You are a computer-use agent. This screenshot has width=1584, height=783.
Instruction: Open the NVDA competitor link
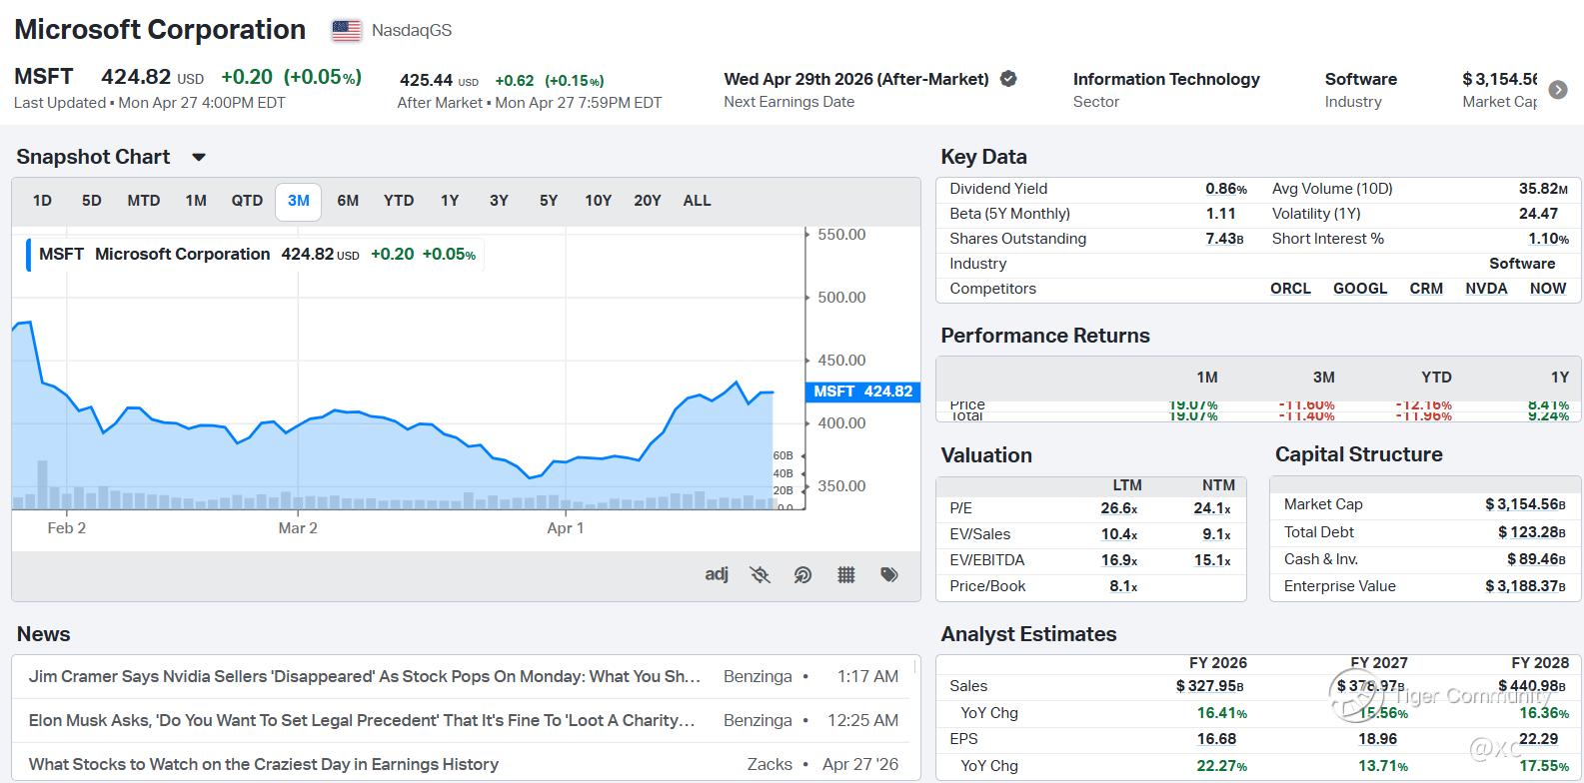click(x=1486, y=289)
